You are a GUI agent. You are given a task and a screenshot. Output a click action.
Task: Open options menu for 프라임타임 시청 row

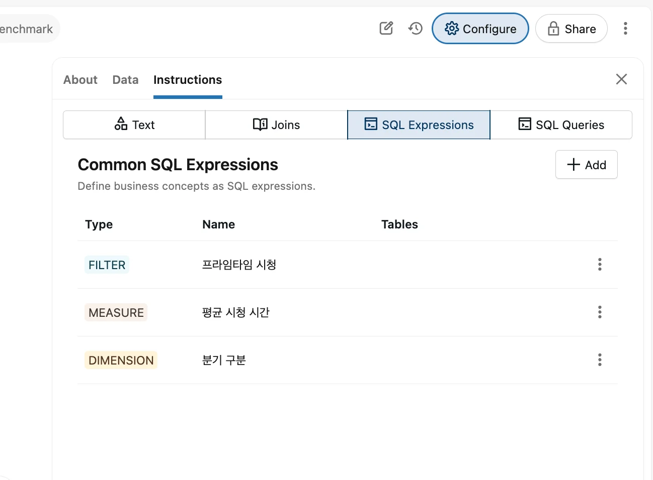point(600,265)
